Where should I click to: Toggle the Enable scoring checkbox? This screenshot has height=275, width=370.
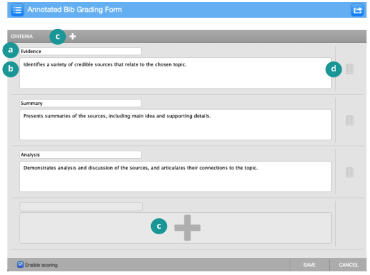tap(20, 265)
